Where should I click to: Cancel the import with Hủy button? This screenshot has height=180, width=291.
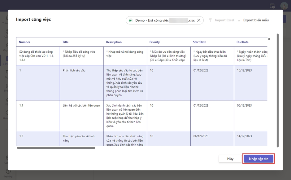230,159
